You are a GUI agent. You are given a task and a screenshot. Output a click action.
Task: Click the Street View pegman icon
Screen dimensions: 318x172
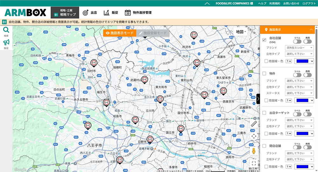pos(254,151)
